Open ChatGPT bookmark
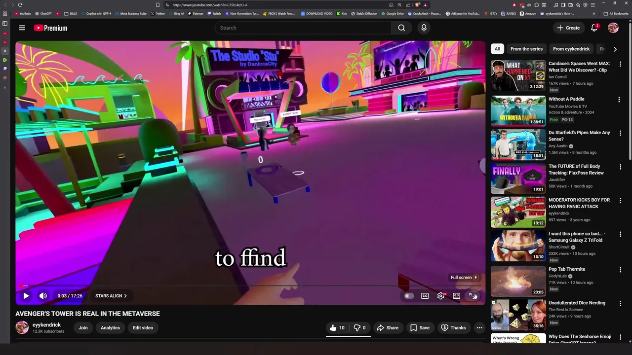This screenshot has width=632, height=355. coord(43,14)
